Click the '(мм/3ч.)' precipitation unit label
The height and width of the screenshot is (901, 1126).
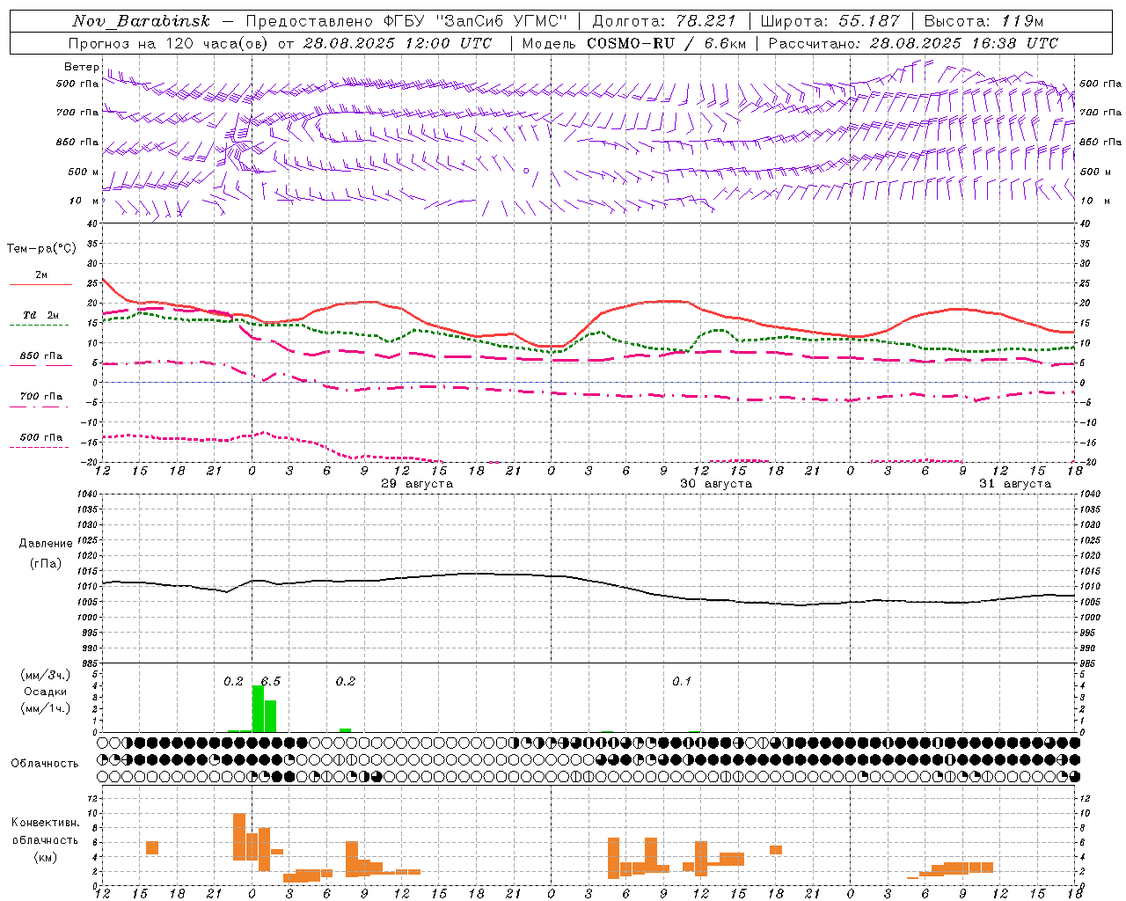click(46, 675)
